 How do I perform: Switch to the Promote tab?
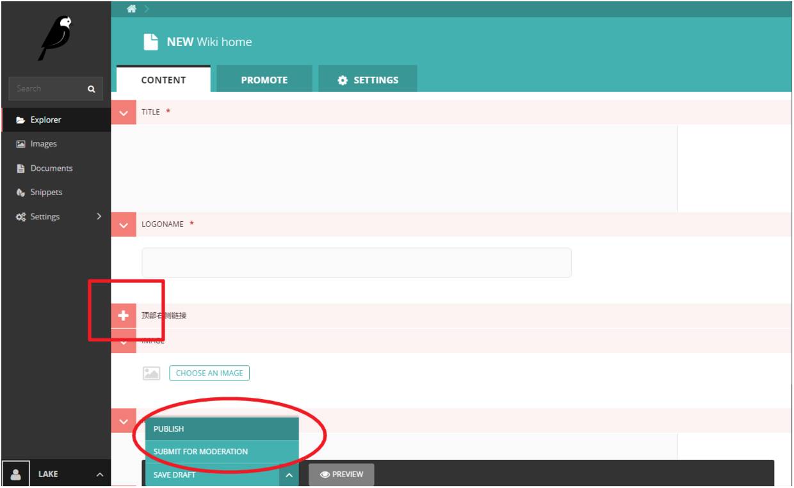coord(264,79)
